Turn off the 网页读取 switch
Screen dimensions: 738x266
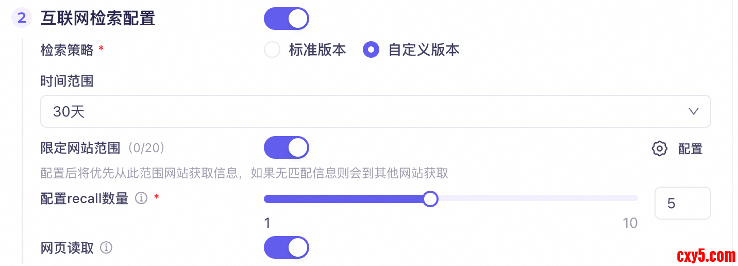pos(286,248)
